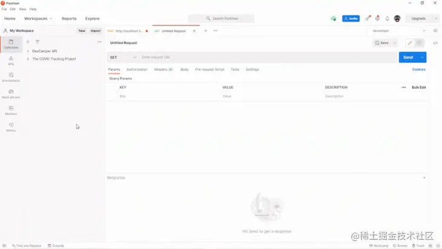Click the two-pane view icon in the status bar
Screen dimensions: 442x249
pyautogui.click(x=430, y=245)
